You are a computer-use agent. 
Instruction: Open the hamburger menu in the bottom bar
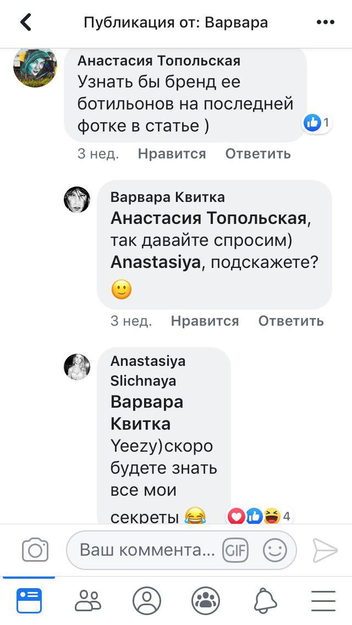pos(323,600)
